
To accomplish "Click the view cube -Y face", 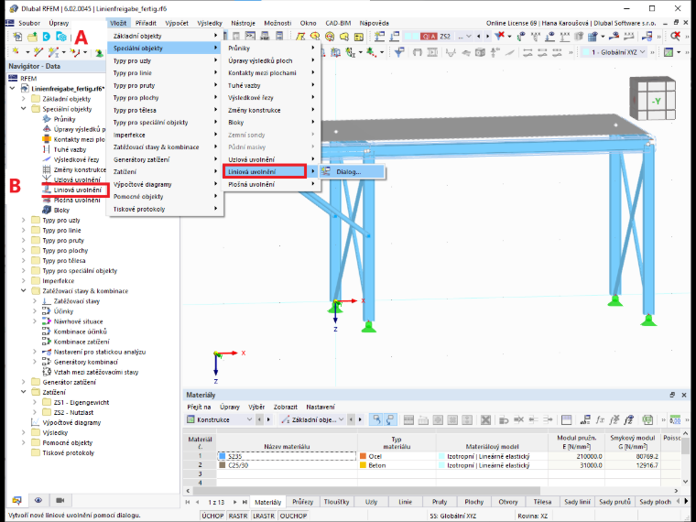I will (656, 102).
